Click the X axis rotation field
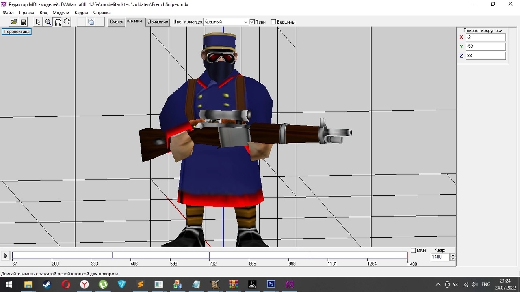The height and width of the screenshot is (292, 520). tap(486, 37)
